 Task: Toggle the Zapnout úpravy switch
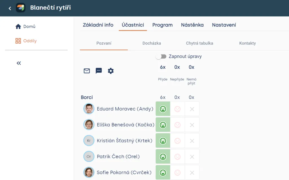coord(161,56)
